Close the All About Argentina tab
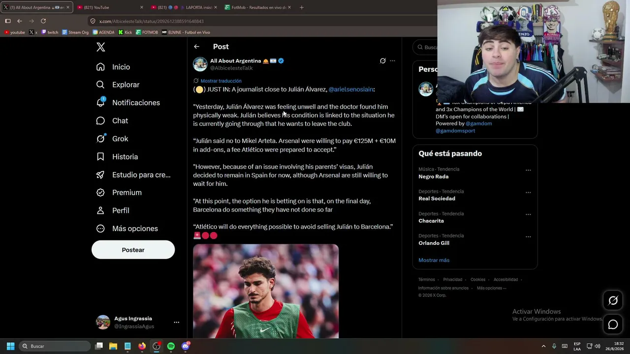 (68, 7)
